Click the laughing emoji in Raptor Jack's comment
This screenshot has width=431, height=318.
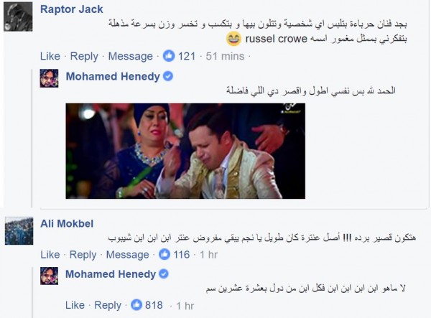tap(233, 39)
